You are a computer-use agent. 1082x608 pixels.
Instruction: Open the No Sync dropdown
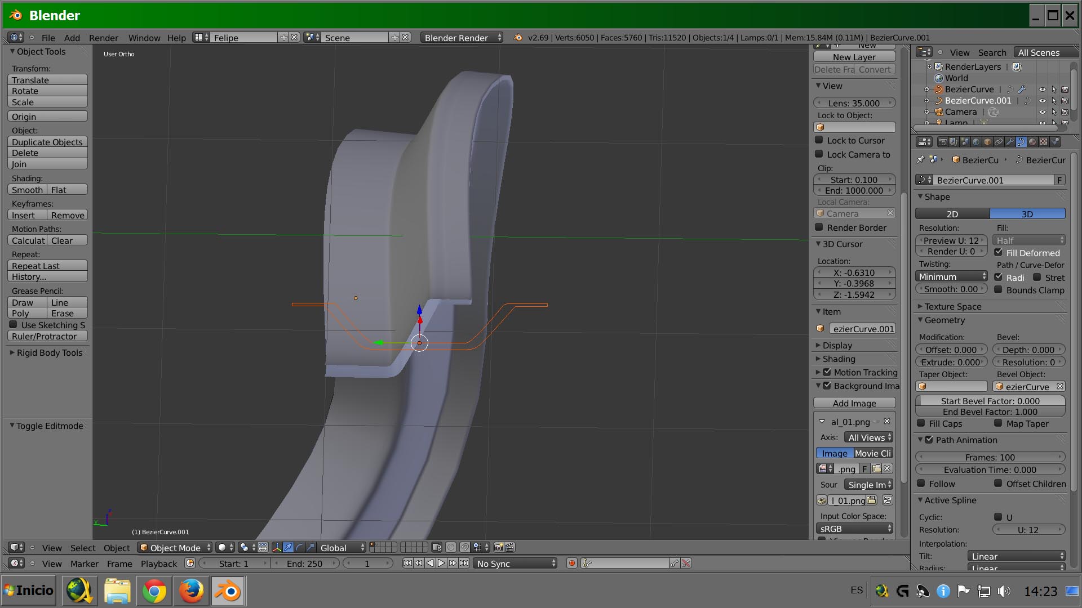click(x=516, y=564)
